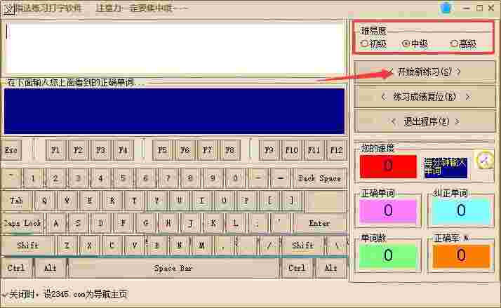Image resolution: width=501 pixels, height=308 pixels.
Task: Click the number 5 virtual key
Action: click(123, 178)
